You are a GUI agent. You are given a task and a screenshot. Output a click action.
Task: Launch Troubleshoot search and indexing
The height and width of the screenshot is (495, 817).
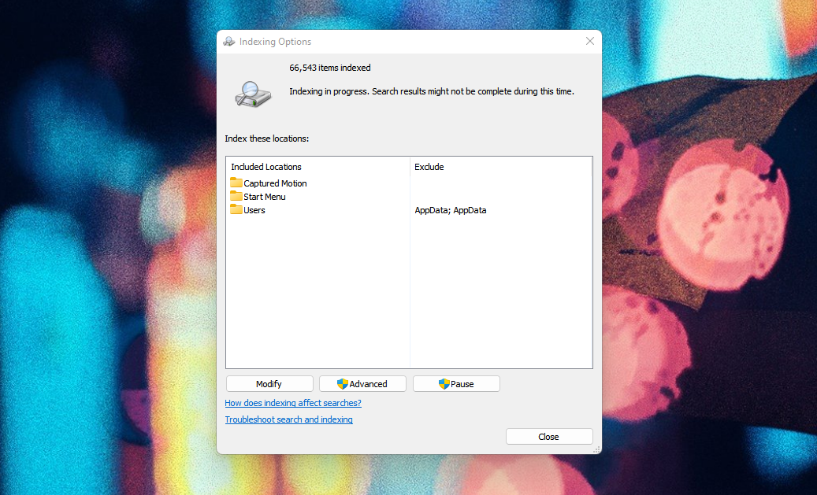click(288, 419)
